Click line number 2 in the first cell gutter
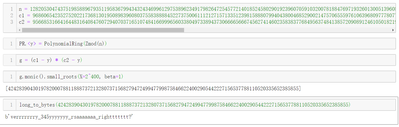This screenshot has width=399, height=127. tap(12, 15)
